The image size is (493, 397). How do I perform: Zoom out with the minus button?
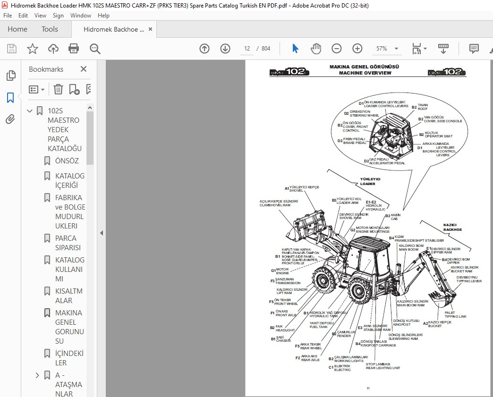(x=336, y=49)
